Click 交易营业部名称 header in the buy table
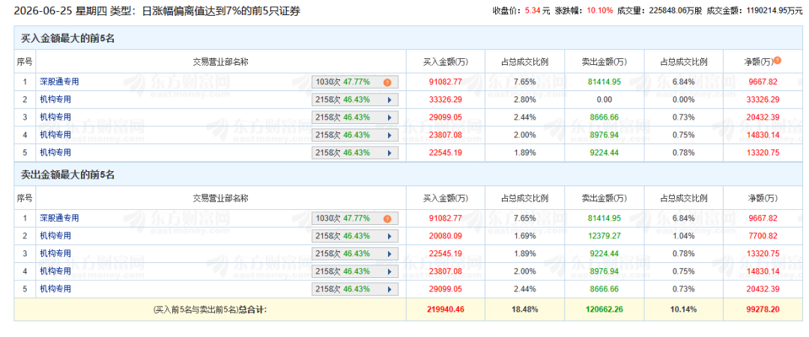This screenshot has width=809, height=337. 221,62
